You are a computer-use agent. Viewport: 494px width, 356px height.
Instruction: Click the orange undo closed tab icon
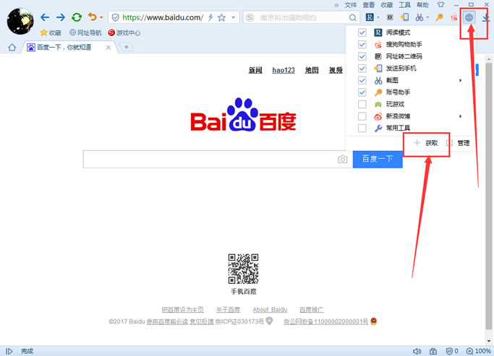[x=92, y=17]
